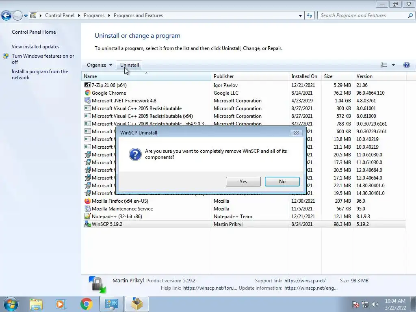The width and height of the screenshot is (416, 312).
Task: Open Windows Media Player from taskbar
Action: pos(60,304)
